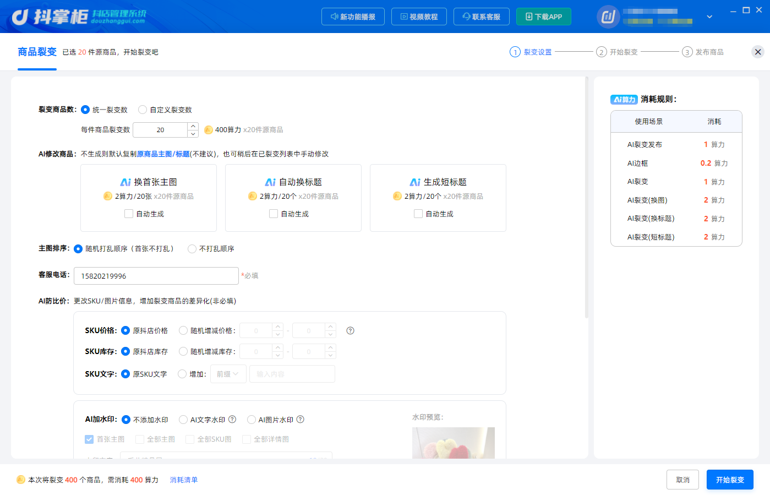Click the AI算力 badge icon

tap(624, 99)
